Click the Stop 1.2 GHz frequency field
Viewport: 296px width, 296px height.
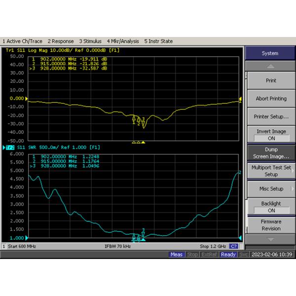pyautogui.click(x=213, y=246)
